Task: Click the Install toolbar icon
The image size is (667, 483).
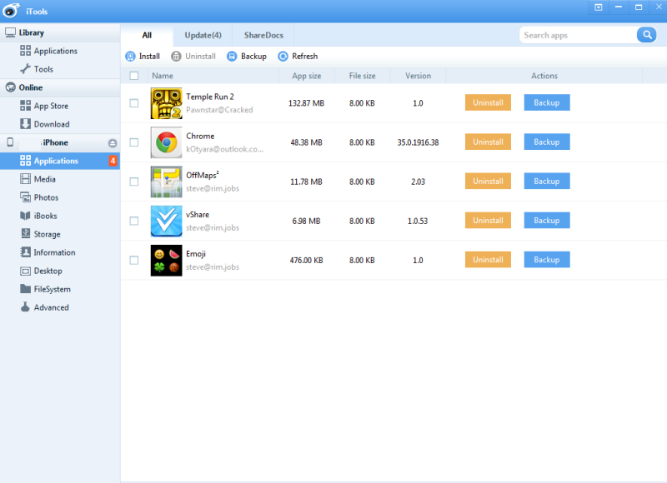Action: pyautogui.click(x=130, y=57)
